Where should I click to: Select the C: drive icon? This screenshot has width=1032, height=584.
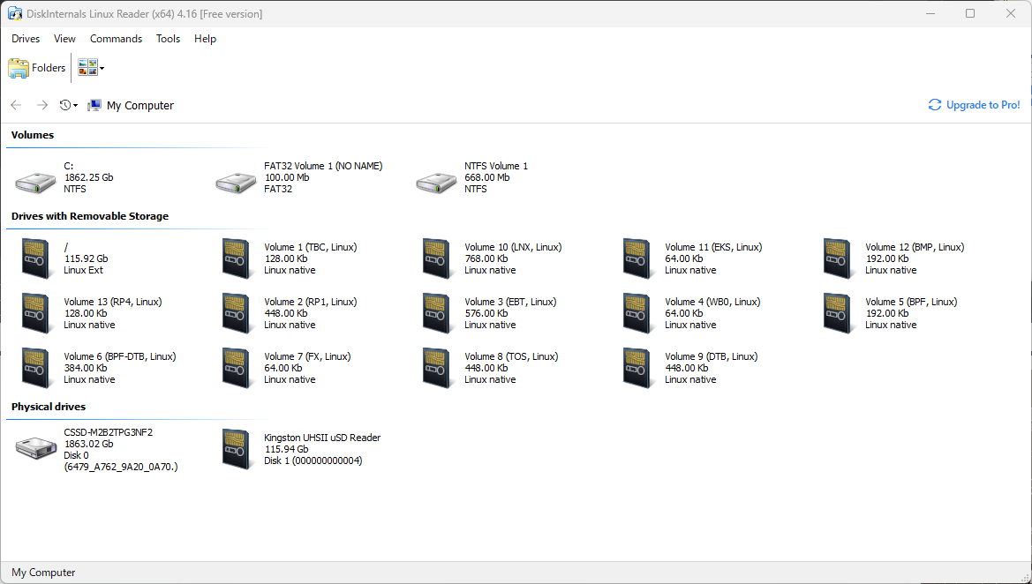[x=35, y=182]
